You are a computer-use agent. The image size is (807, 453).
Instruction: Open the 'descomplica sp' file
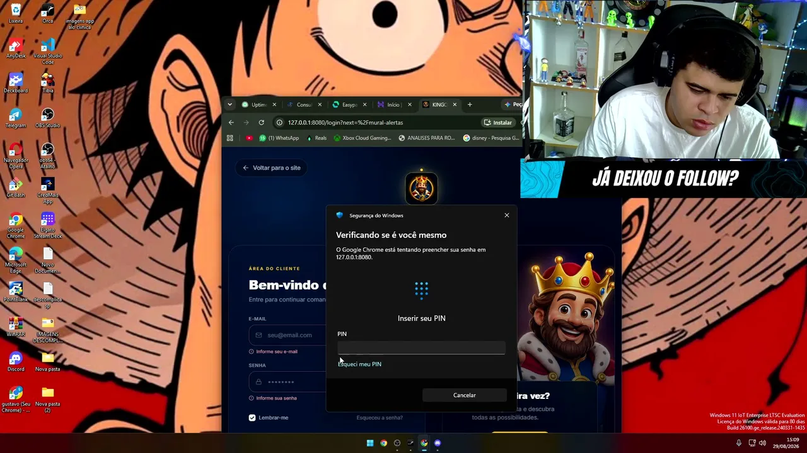coord(47,295)
